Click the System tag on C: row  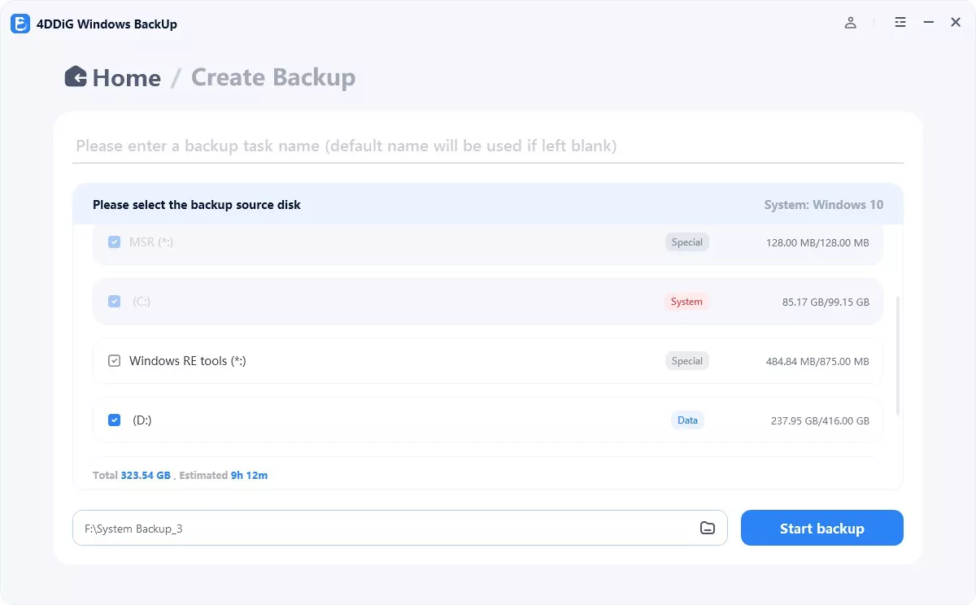pyautogui.click(x=686, y=302)
